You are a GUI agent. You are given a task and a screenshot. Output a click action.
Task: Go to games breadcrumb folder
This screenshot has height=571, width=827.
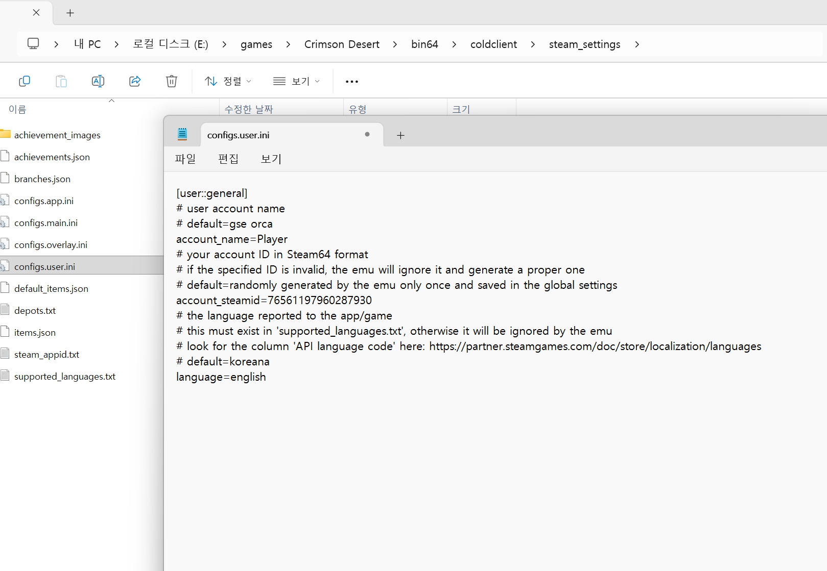click(256, 44)
